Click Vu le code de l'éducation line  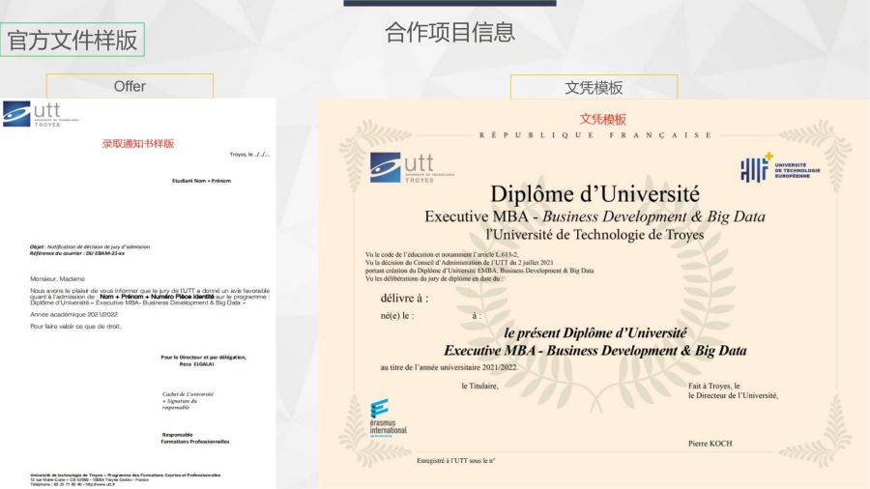tap(442, 254)
